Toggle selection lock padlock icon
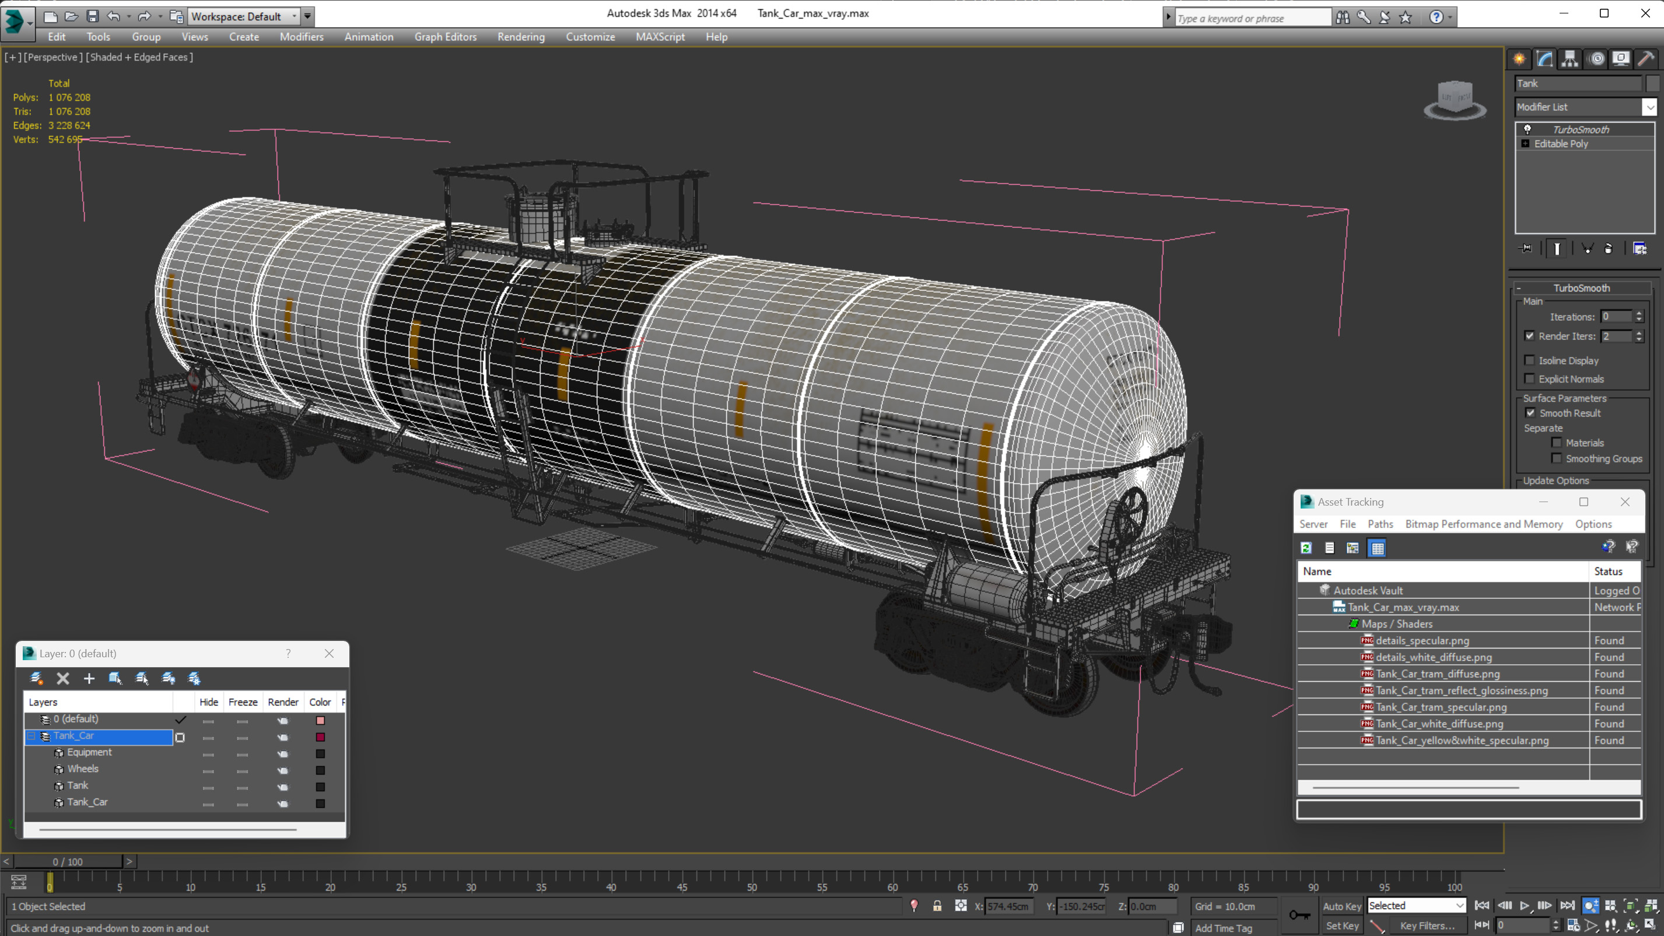This screenshot has height=936, width=1664. [x=937, y=906]
